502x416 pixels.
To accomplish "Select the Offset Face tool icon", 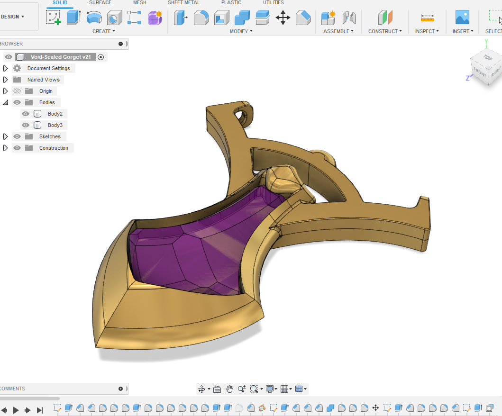I will (x=263, y=18).
